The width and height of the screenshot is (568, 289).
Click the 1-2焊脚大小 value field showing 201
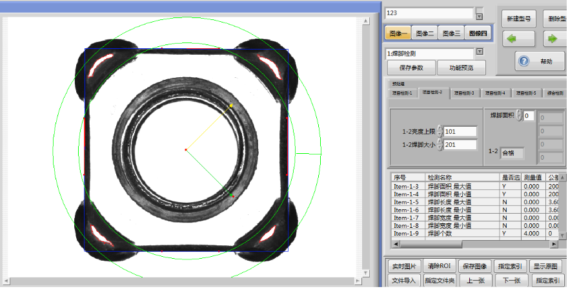pos(460,145)
